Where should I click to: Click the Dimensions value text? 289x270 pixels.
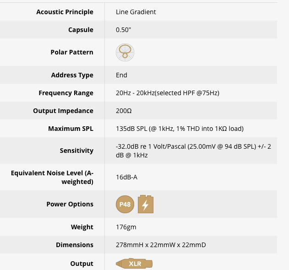(x=161, y=245)
